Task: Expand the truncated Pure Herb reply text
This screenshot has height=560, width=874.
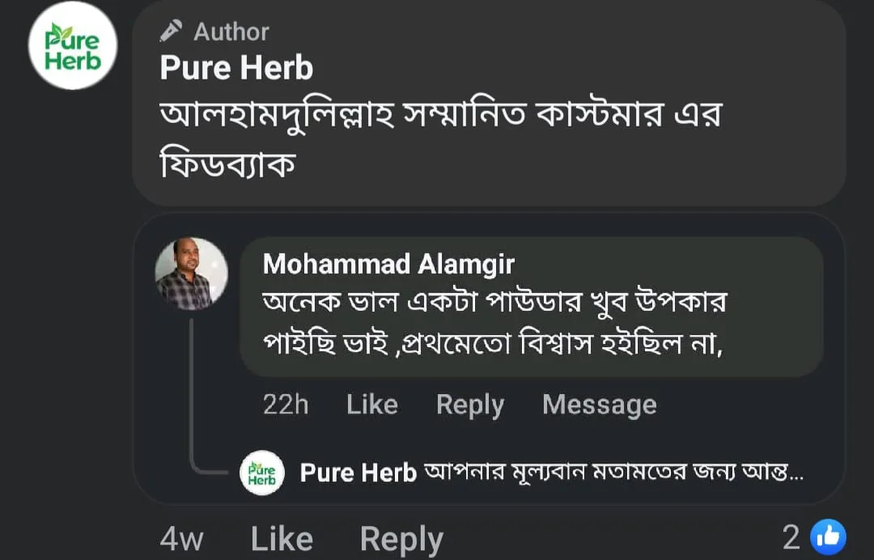Action: coord(615,473)
